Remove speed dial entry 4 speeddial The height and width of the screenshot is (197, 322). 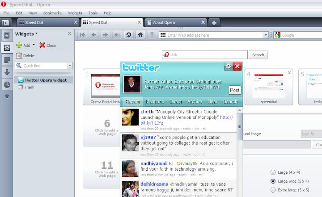[x=289, y=73]
